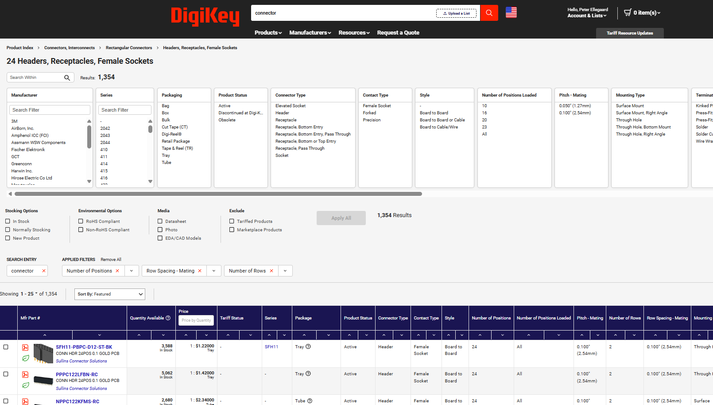This screenshot has height=405, width=713.
Task: Click the Tariff Resource Updates button
Action: (629, 33)
